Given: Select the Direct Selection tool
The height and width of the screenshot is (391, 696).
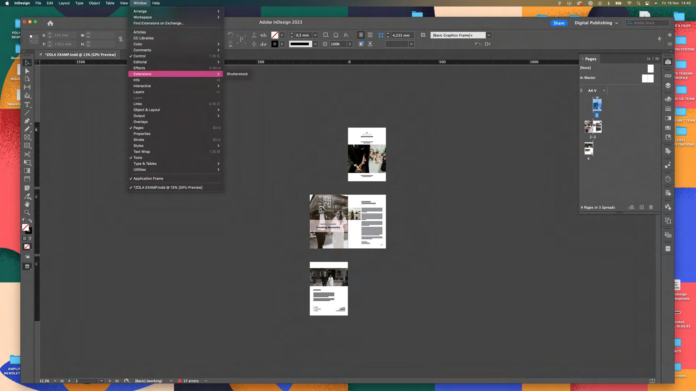Looking at the screenshot, I should [x=27, y=71].
